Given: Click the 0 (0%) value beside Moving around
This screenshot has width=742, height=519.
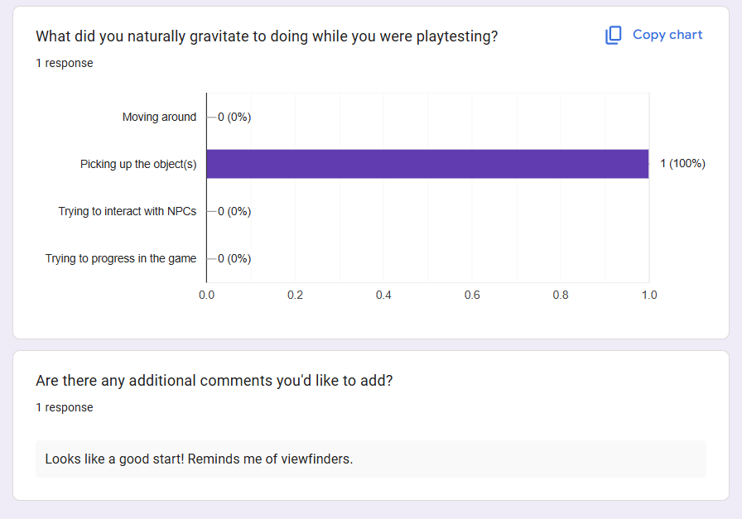Looking at the screenshot, I should point(234,117).
